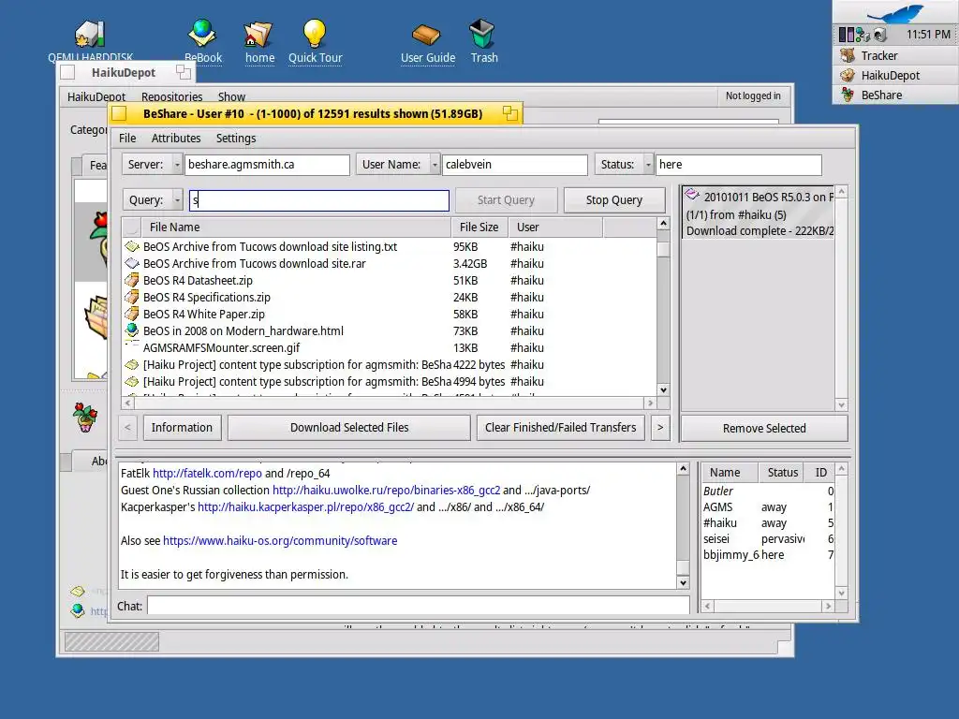Open the Show menu in HaikuDepot
Image resolution: width=959 pixels, height=719 pixels.
(231, 96)
